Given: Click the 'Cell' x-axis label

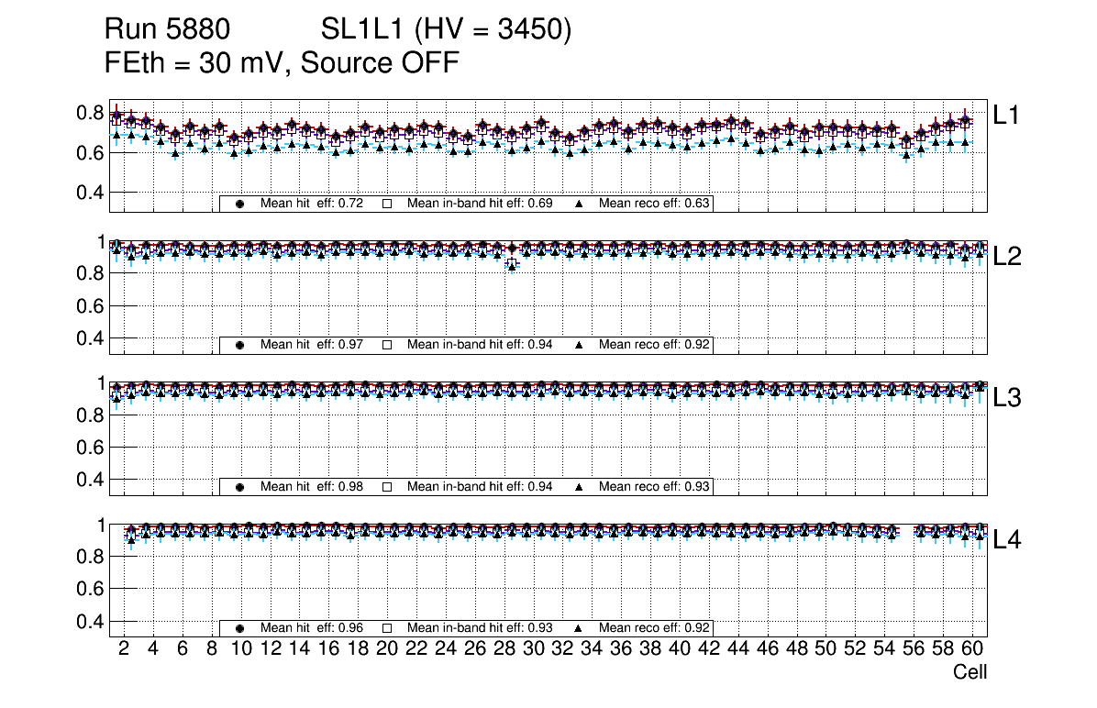Looking at the screenshot, I should pos(970,672).
